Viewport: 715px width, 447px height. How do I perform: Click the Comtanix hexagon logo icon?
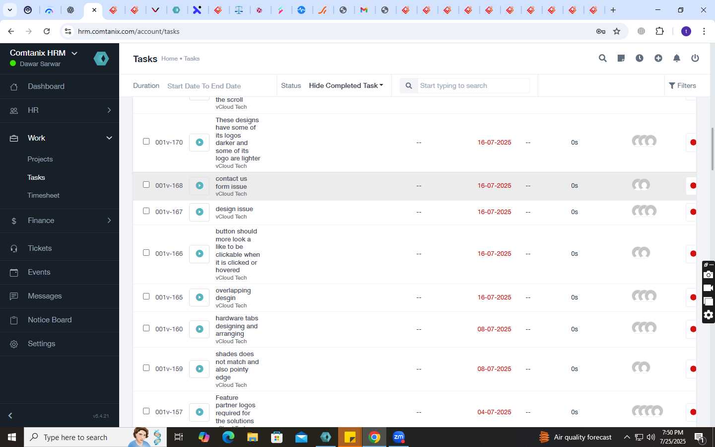point(101,59)
